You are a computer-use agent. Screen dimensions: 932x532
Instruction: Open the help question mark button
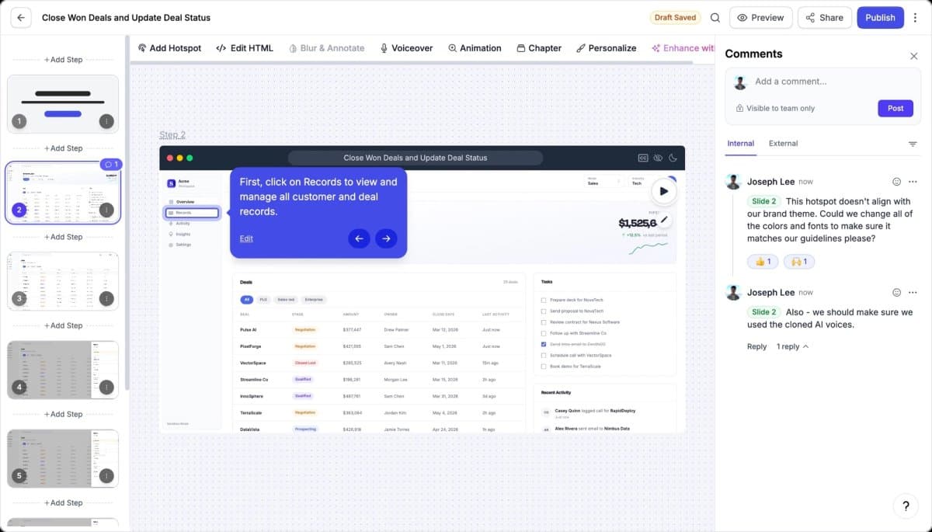[906, 506]
